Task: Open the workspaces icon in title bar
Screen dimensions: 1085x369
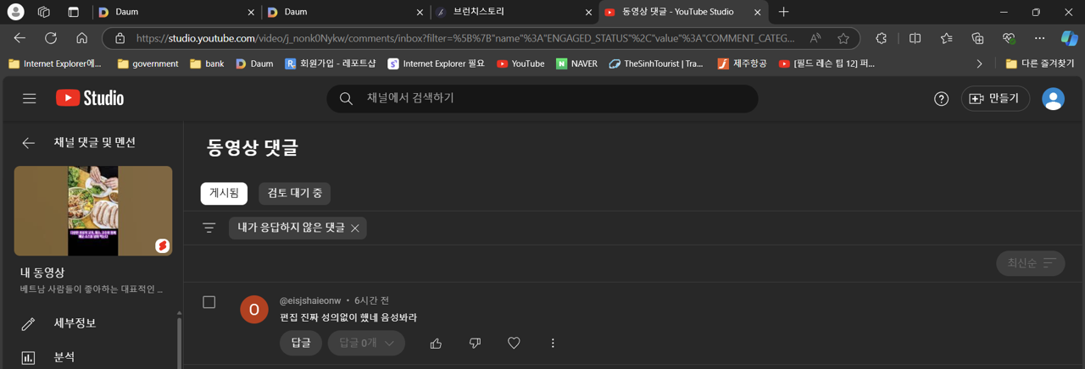Action: 44,12
